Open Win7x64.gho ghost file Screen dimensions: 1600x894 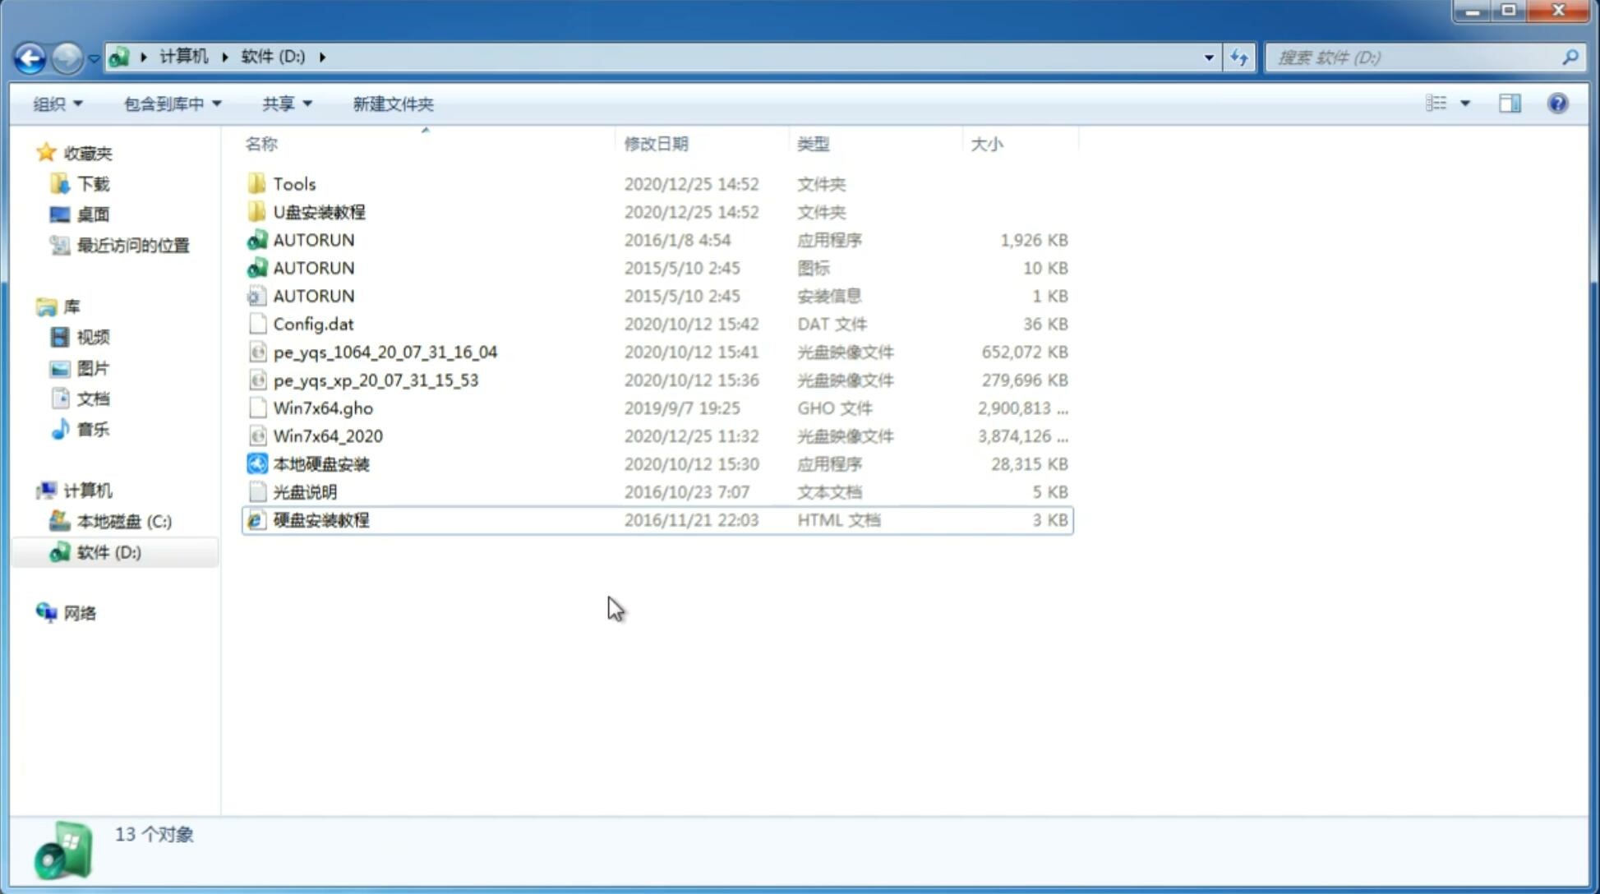coord(324,408)
